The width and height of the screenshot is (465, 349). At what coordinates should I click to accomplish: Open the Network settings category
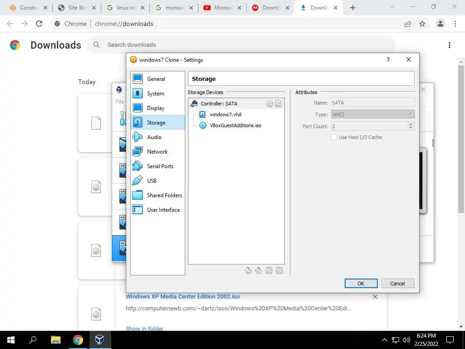[x=158, y=151]
